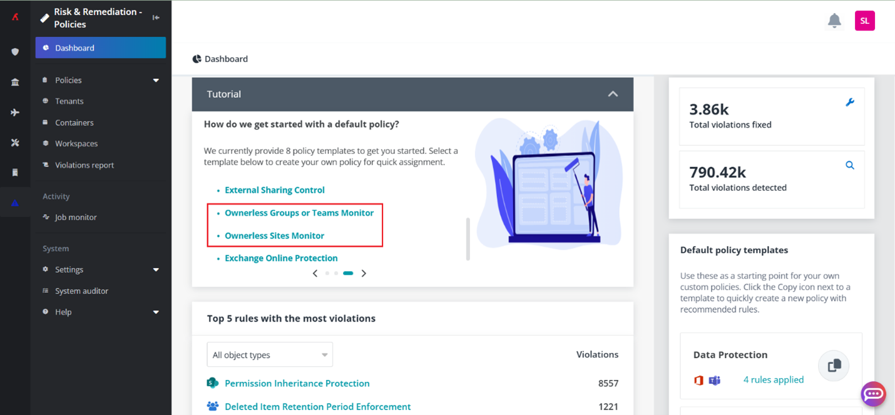Viewport: 895px width, 415px height.
Task: Collapse the sidebar navigation panel
Action: click(x=156, y=18)
